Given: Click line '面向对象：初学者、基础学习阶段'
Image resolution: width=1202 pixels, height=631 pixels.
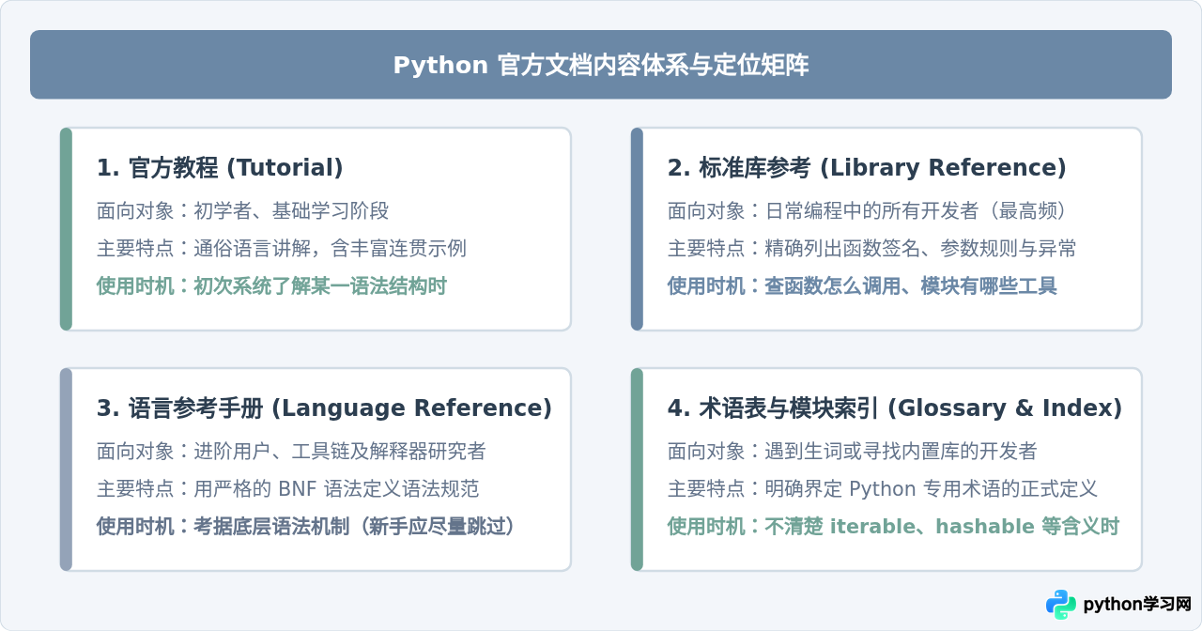Looking at the screenshot, I should coord(242,210).
